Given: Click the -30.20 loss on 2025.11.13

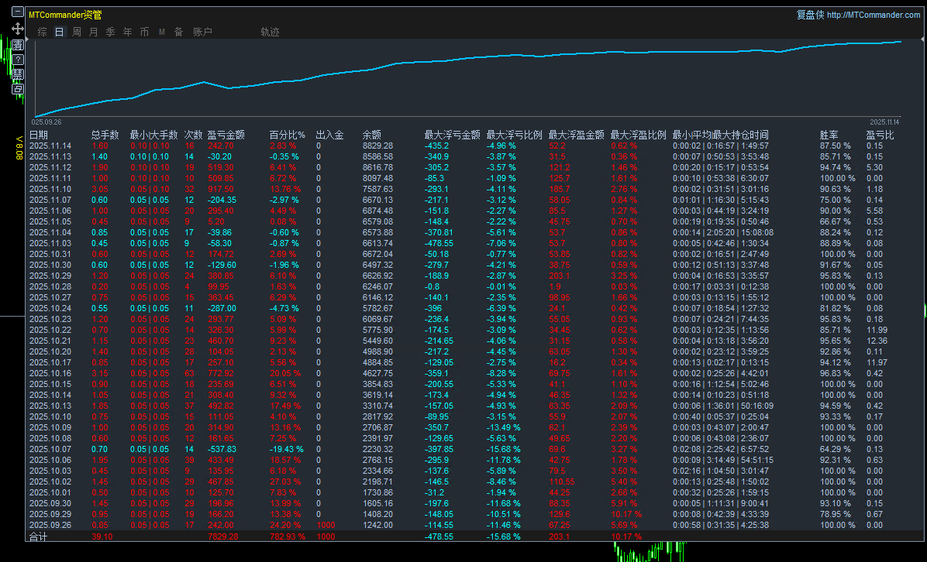Looking at the screenshot, I should (220, 156).
